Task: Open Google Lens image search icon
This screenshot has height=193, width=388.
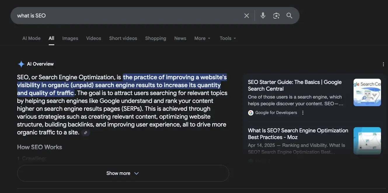Action: [276, 16]
